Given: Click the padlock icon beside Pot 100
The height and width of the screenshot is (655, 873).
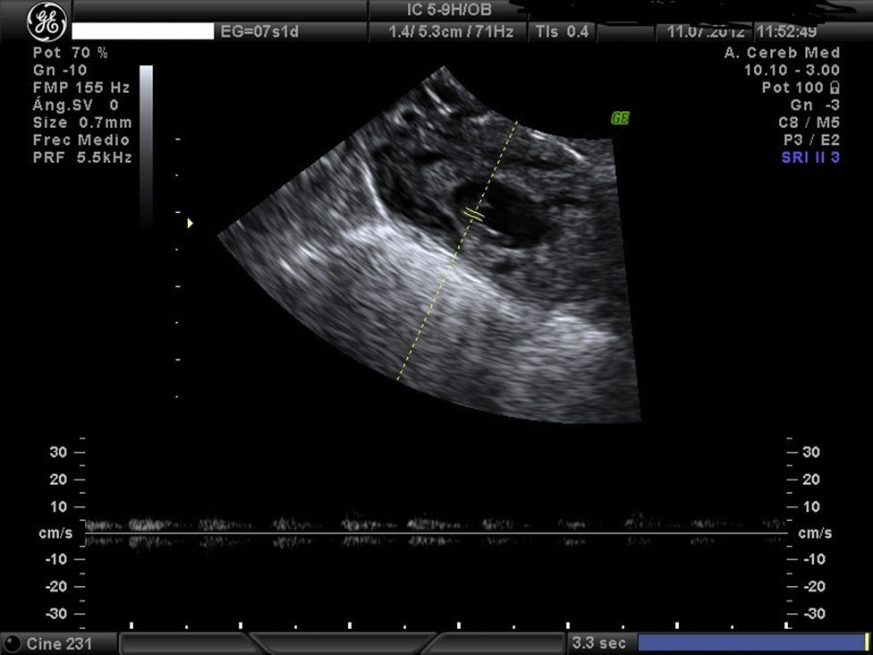Looking at the screenshot, I should 835,88.
